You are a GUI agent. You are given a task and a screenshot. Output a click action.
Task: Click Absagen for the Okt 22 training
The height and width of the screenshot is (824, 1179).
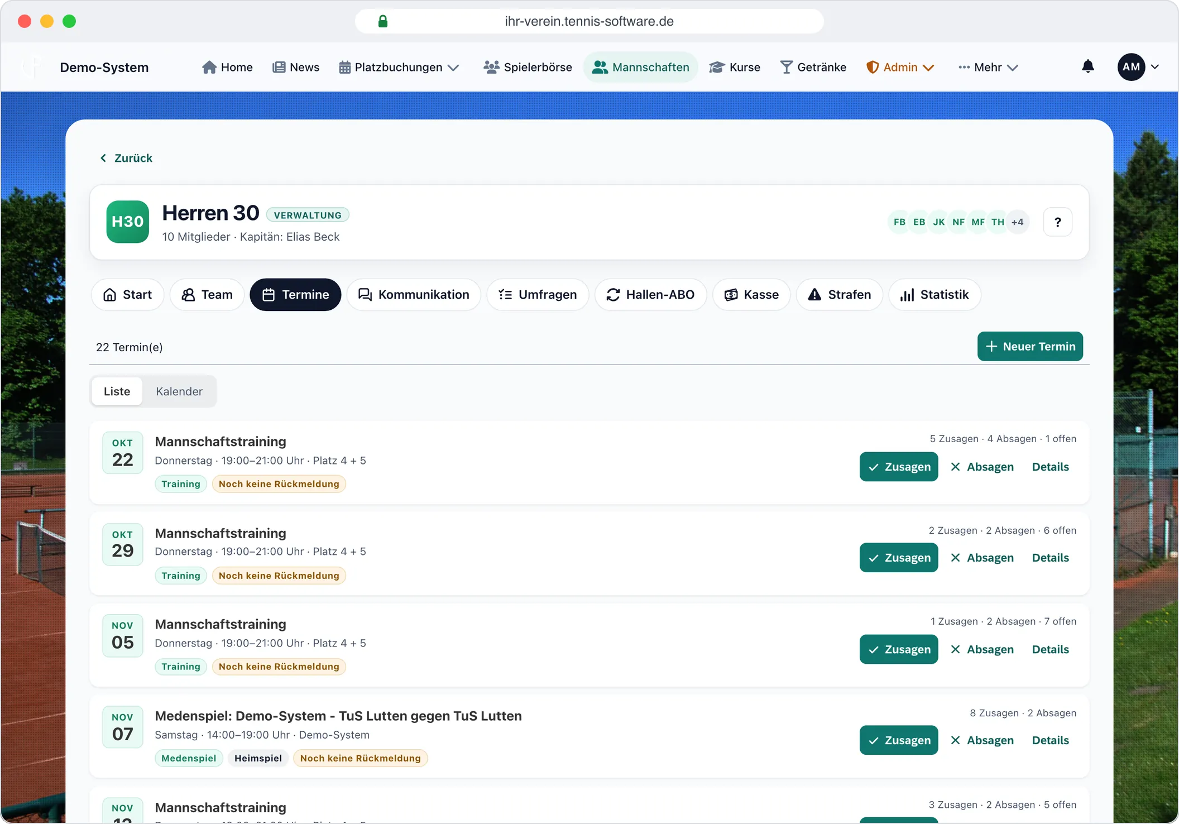point(982,467)
